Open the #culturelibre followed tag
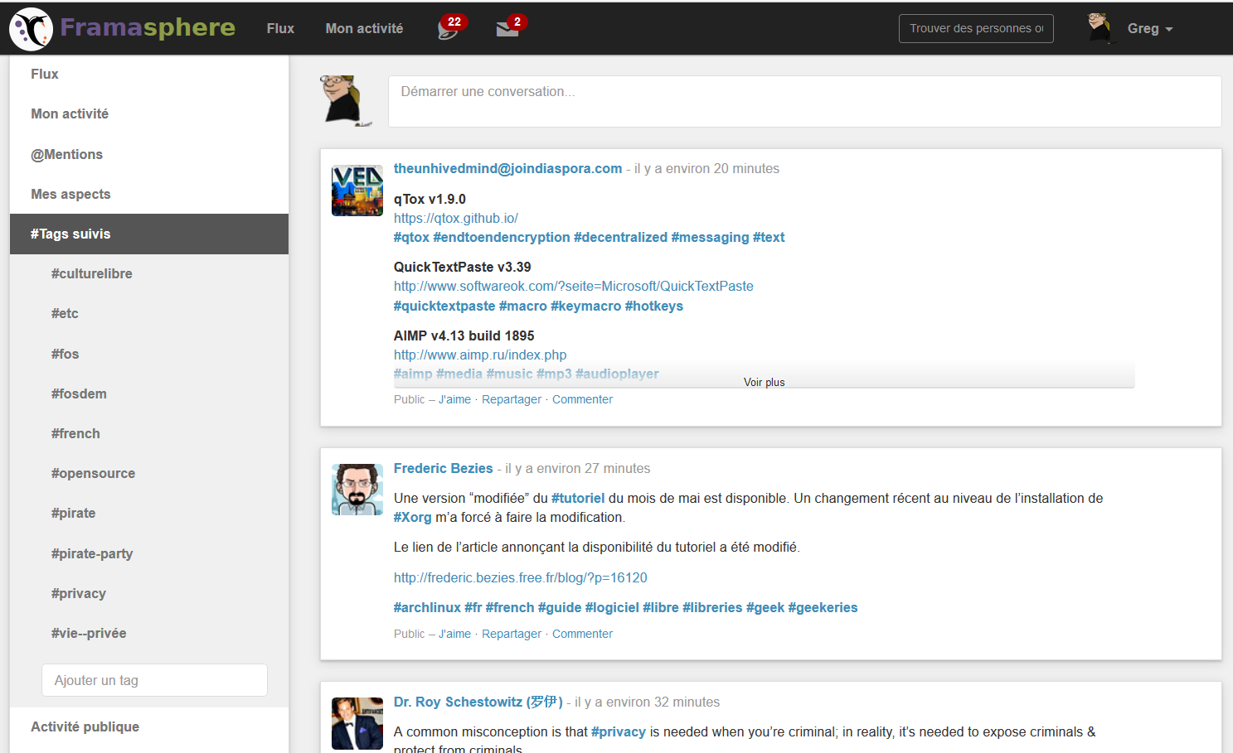Viewport: 1233px width, 753px height. 91,273
